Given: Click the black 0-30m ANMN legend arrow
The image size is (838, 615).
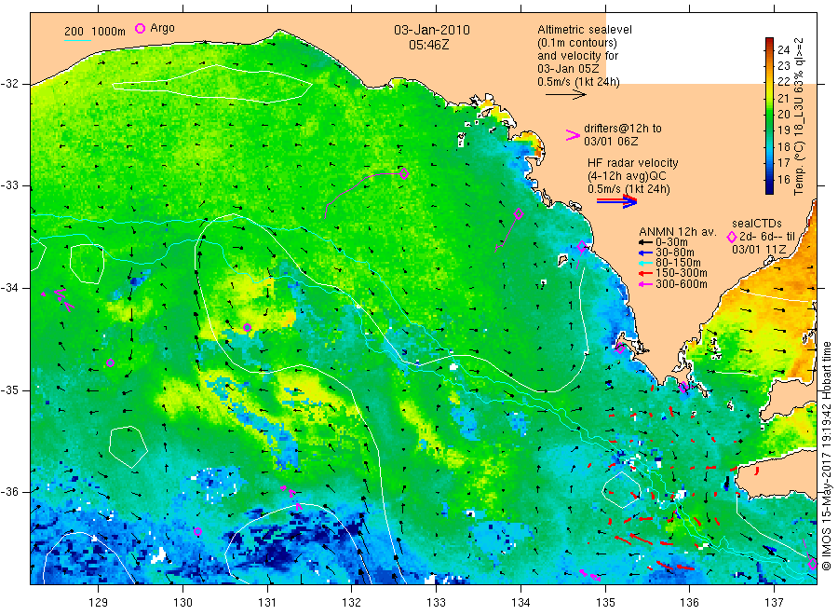Looking at the screenshot, I should coord(646,242).
